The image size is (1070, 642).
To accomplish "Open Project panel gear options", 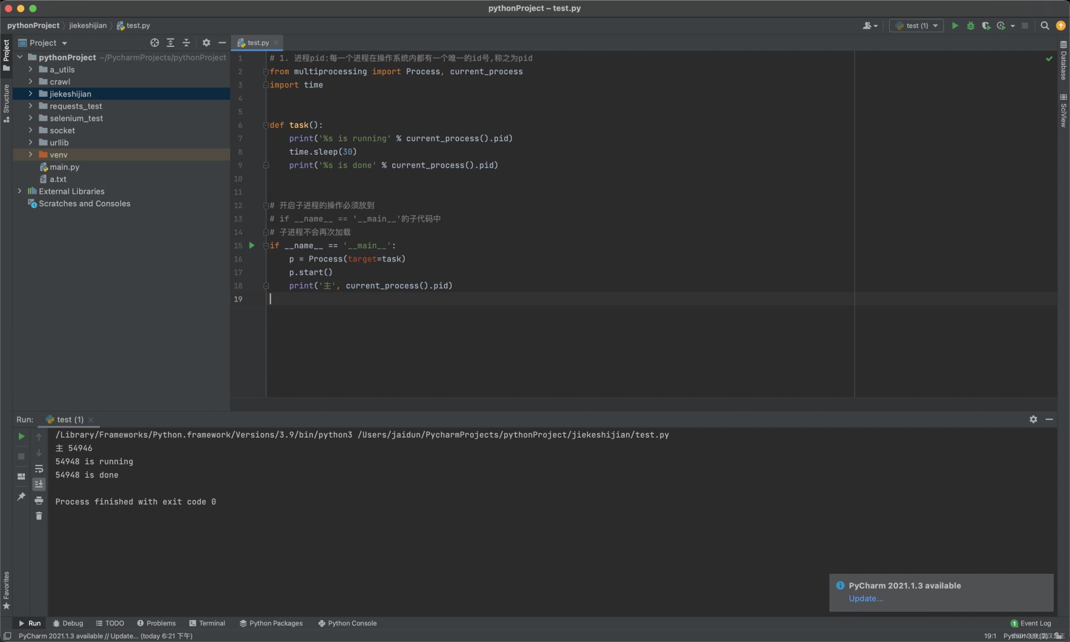I will 206,43.
